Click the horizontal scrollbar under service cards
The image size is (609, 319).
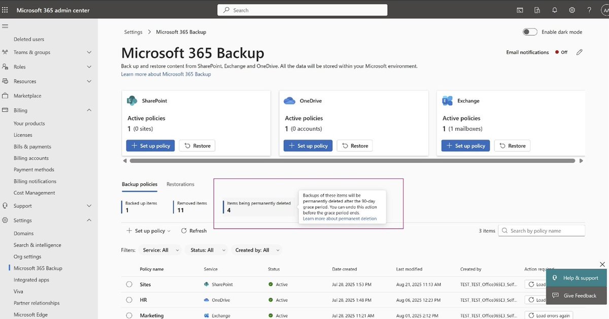click(x=352, y=161)
